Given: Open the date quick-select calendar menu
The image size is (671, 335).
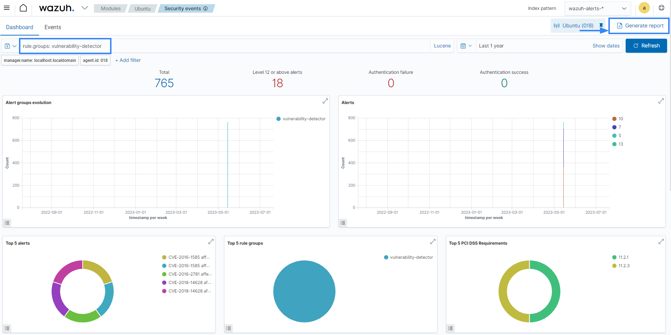Looking at the screenshot, I should [466, 46].
